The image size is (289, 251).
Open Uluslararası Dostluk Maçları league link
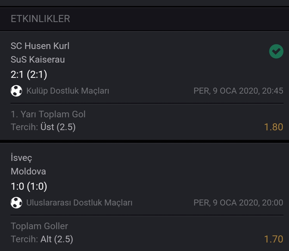[79, 203]
